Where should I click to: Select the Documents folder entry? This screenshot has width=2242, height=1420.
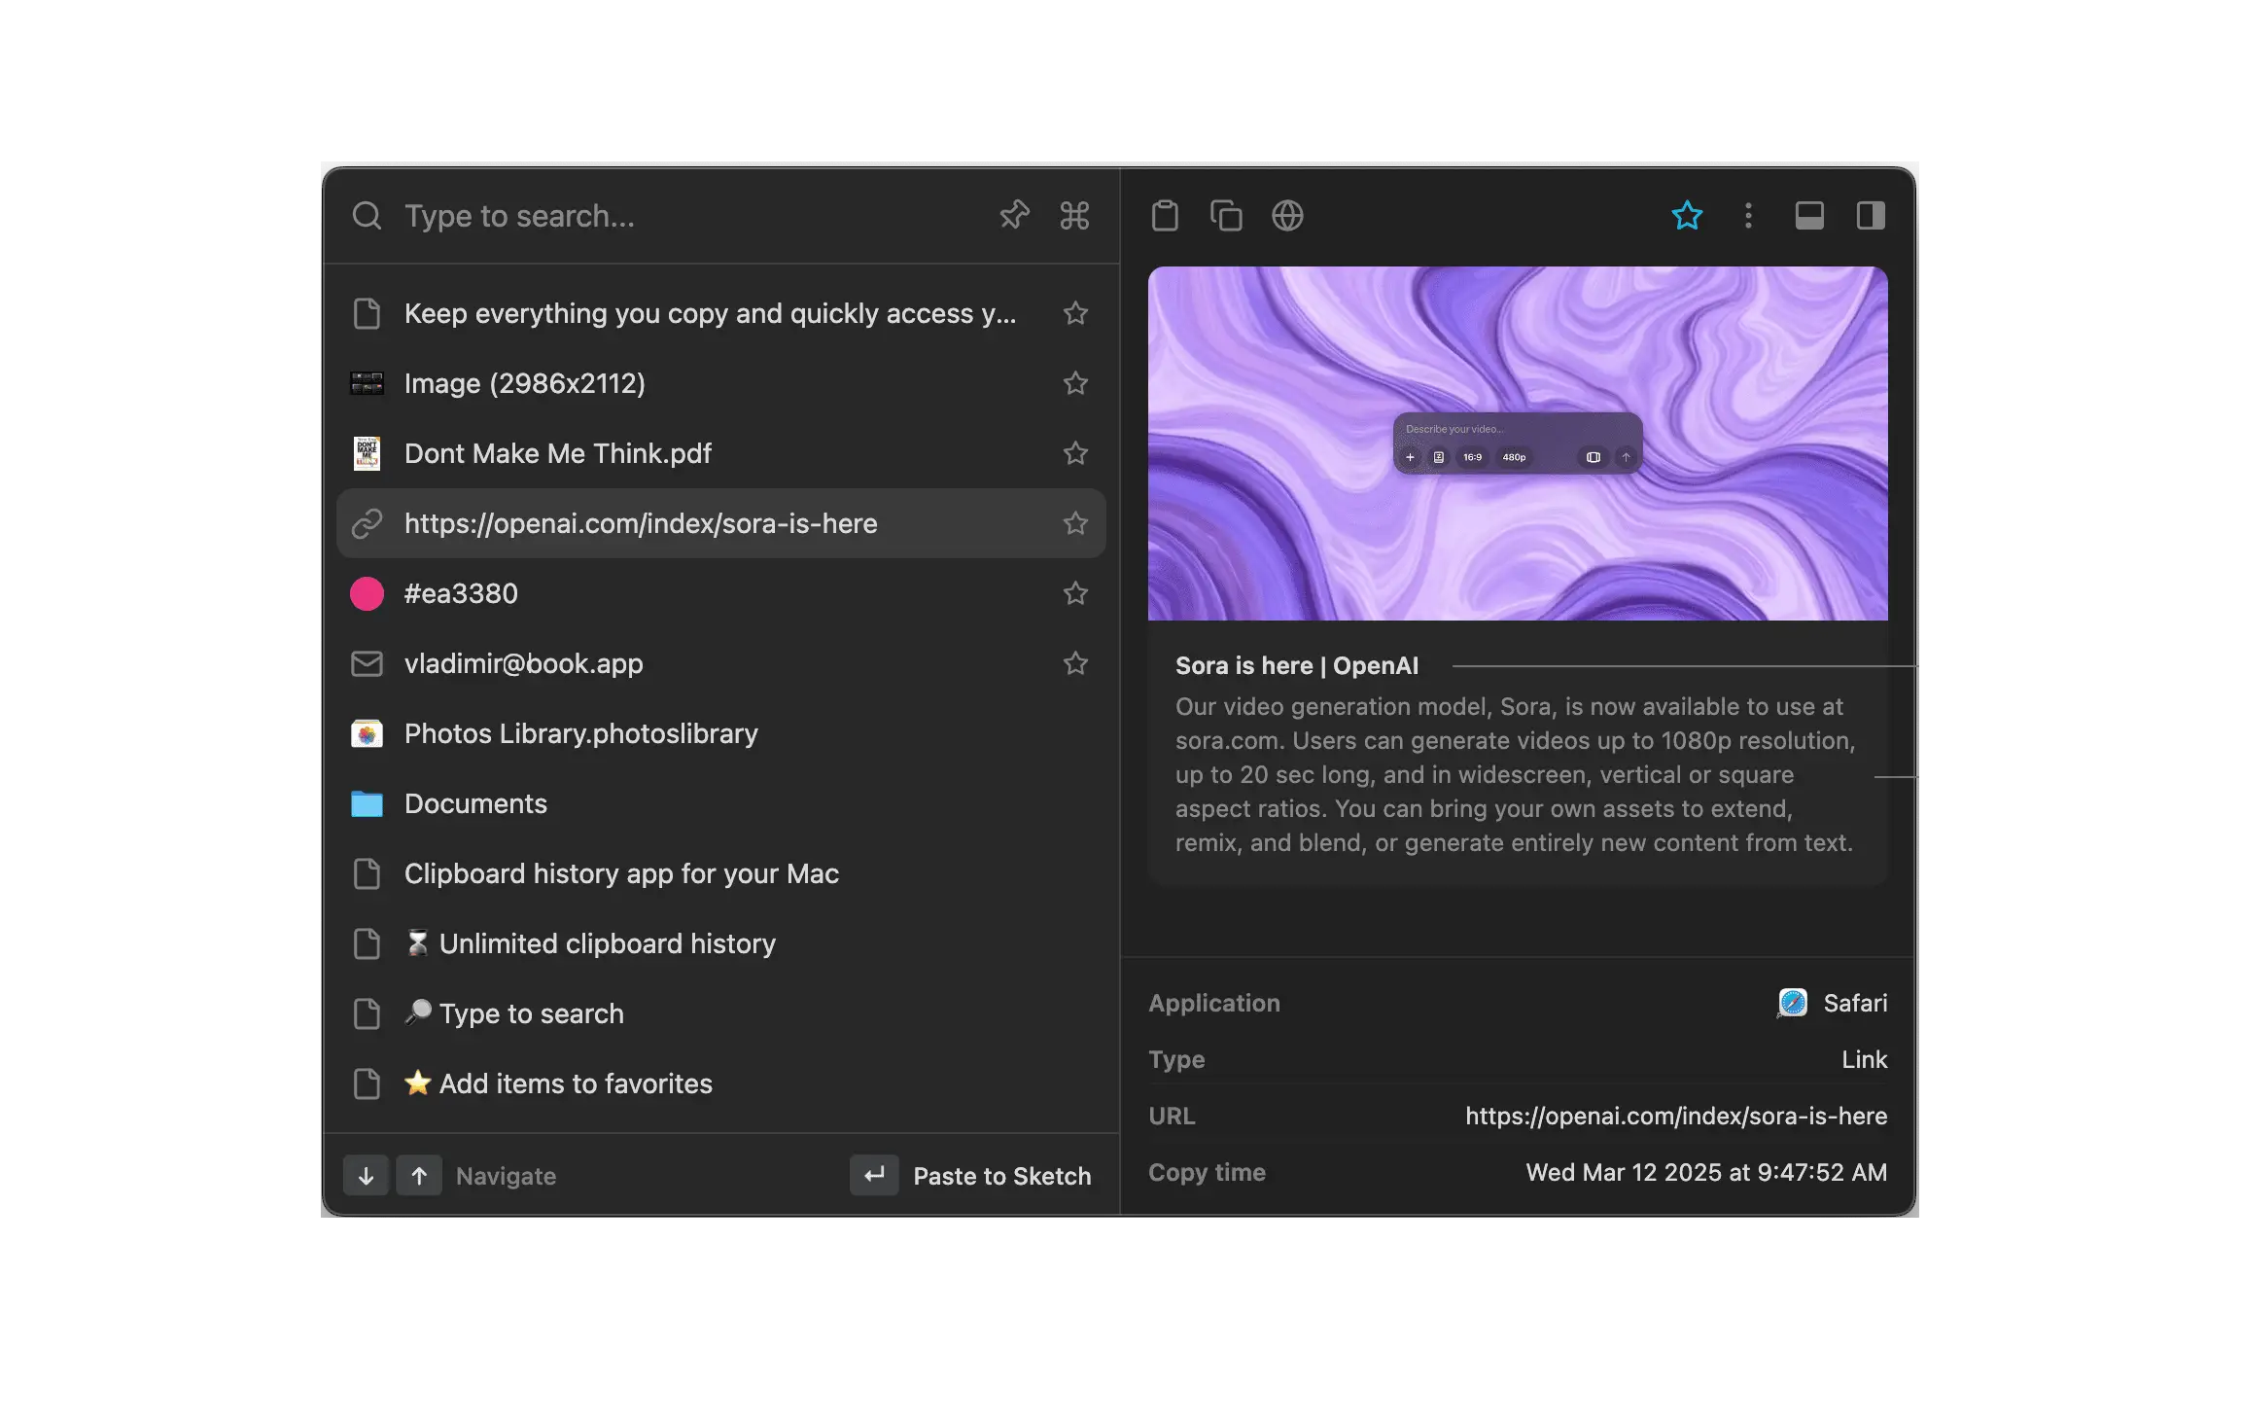(475, 803)
